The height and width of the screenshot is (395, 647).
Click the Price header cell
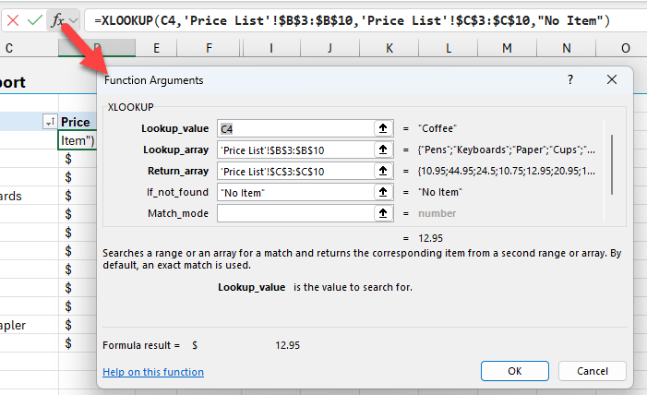coord(78,122)
